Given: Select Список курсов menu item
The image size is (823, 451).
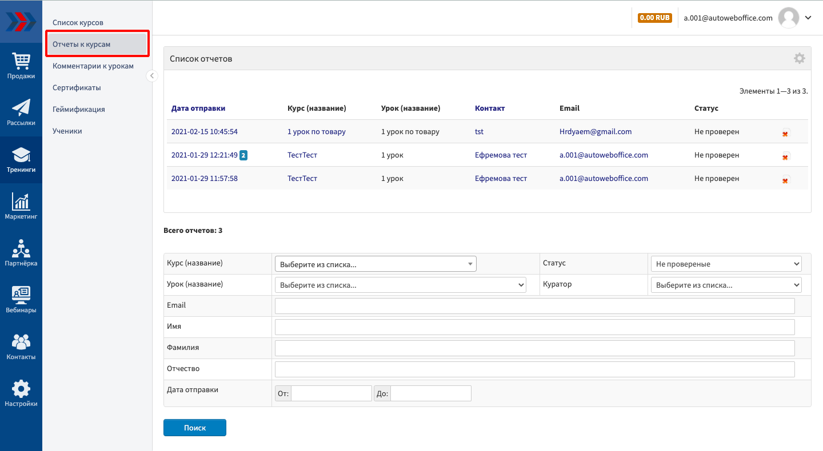Looking at the screenshot, I should (x=78, y=23).
